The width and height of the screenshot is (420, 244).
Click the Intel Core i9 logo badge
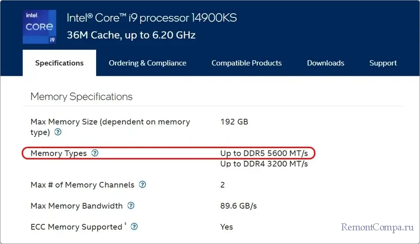coord(40,27)
